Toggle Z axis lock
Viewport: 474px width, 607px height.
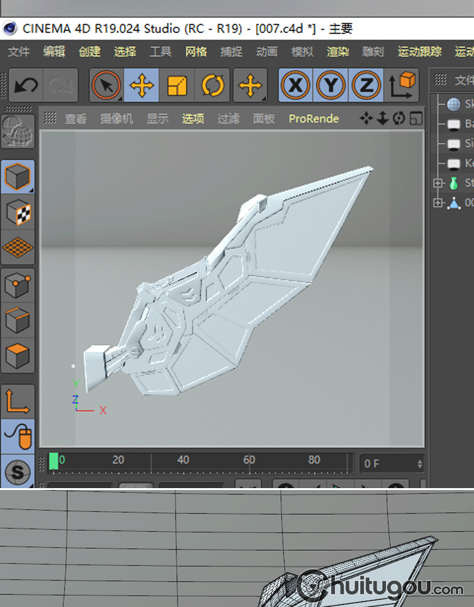(x=366, y=85)
